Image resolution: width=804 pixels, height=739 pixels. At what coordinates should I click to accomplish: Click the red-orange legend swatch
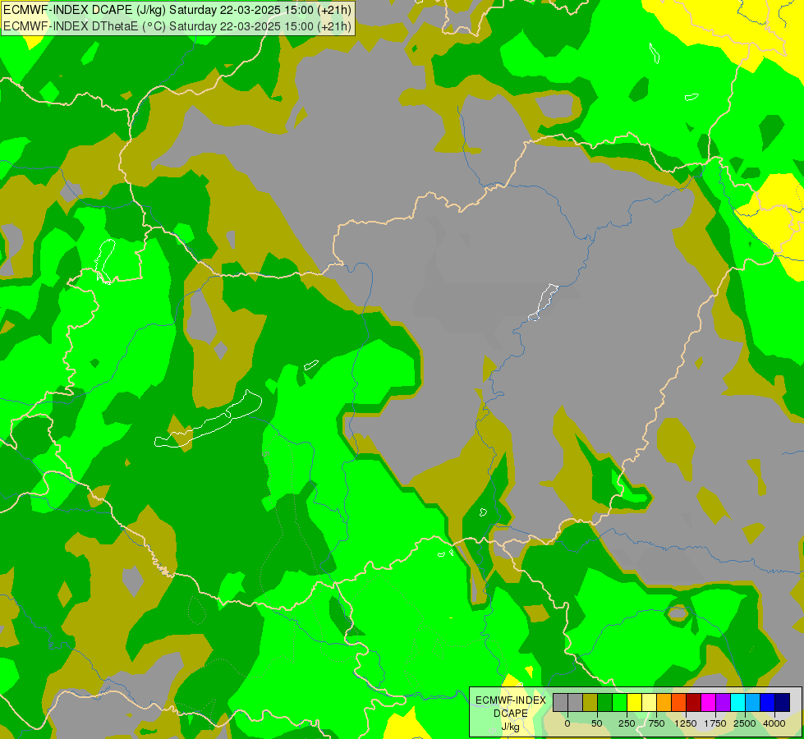click(x=679, y=702)
